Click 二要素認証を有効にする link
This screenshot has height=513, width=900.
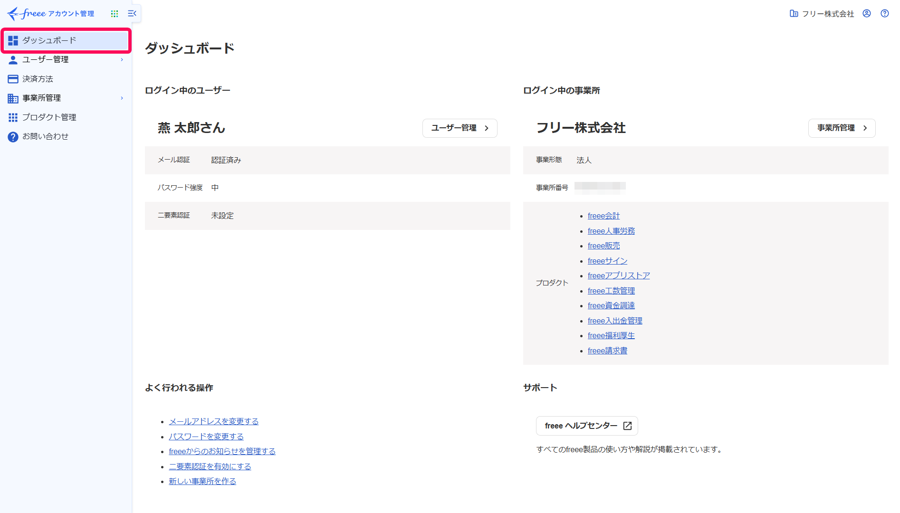[210, 467]
